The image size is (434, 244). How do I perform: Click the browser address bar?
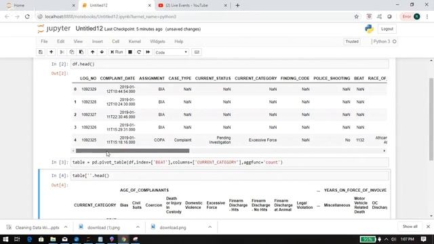pyautogui.click(x=194, y=16)
